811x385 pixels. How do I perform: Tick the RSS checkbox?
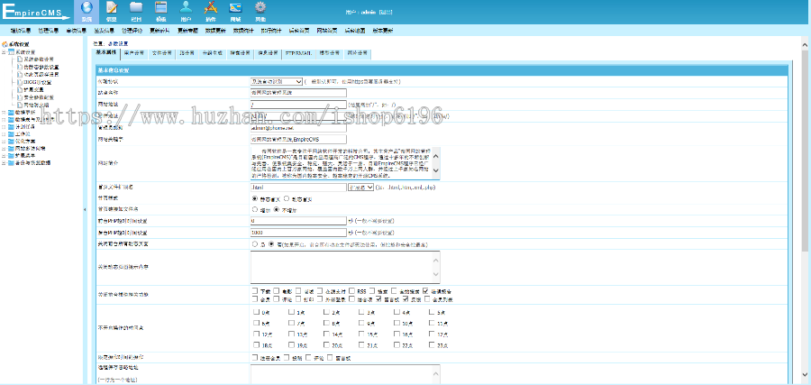coord(352,291)
